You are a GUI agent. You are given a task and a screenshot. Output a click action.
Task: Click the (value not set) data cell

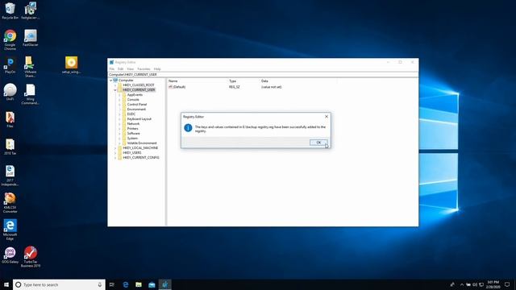pyautogui.click(x=271, y=87)
